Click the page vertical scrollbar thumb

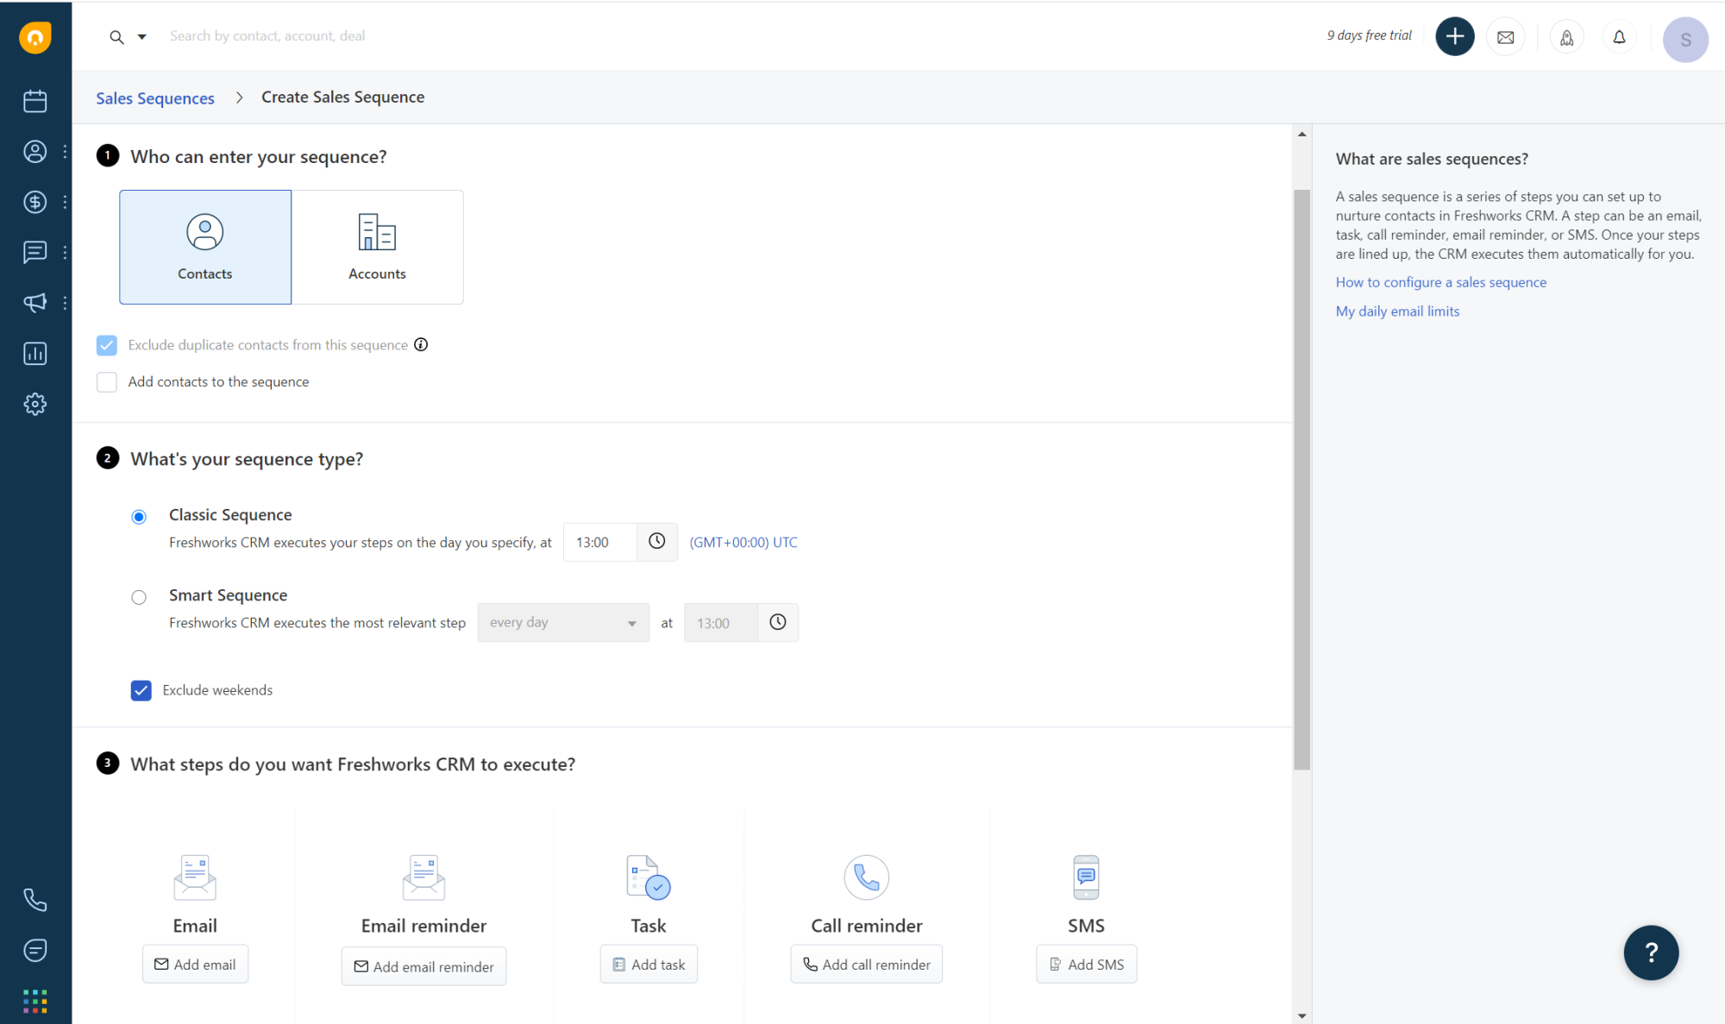tap(1302, 479)
